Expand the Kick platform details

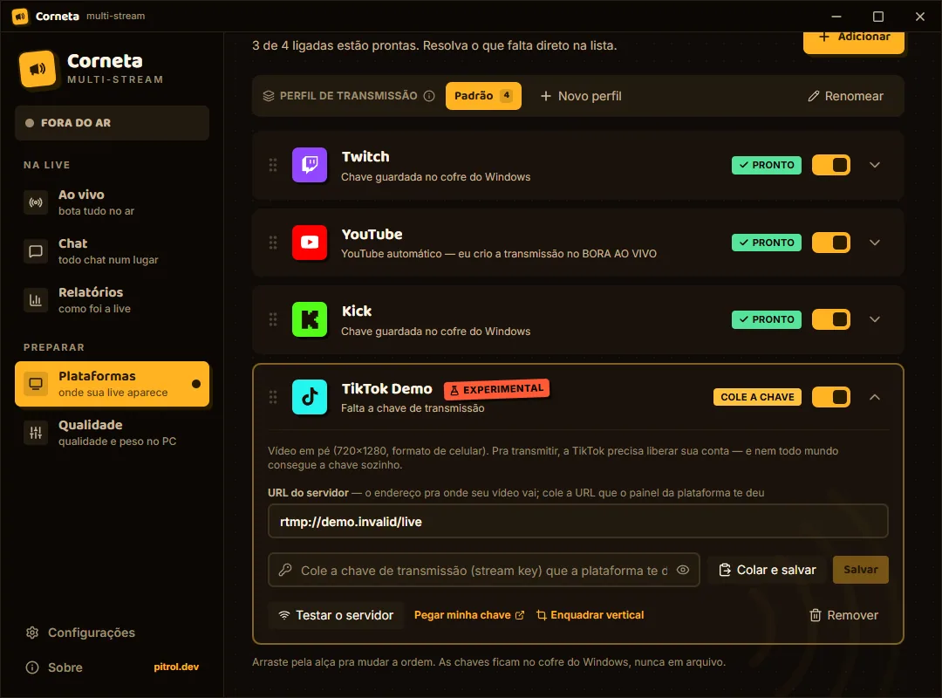tap(875, 319)
